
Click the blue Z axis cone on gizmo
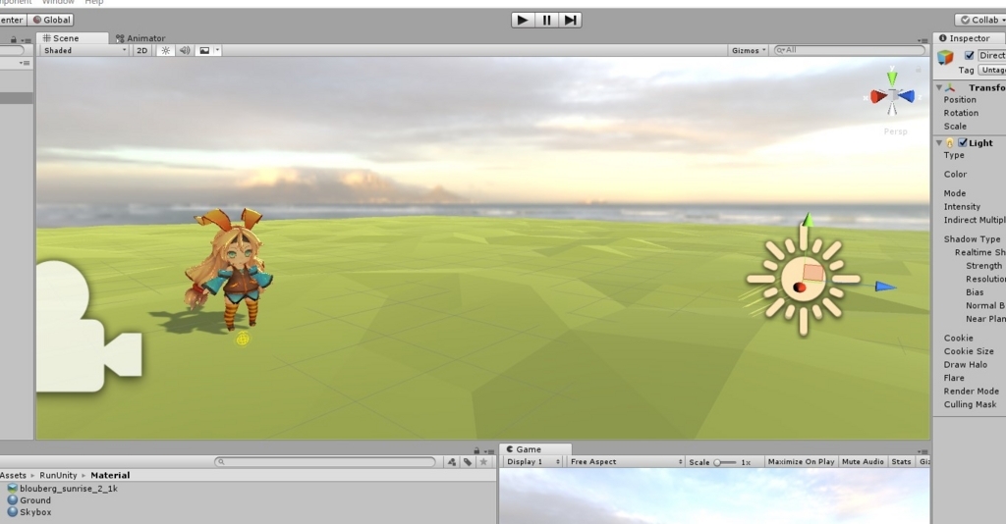[x=907, y=96]
